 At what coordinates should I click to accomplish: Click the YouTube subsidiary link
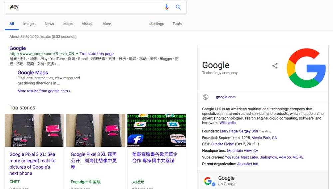coord(232,157)
